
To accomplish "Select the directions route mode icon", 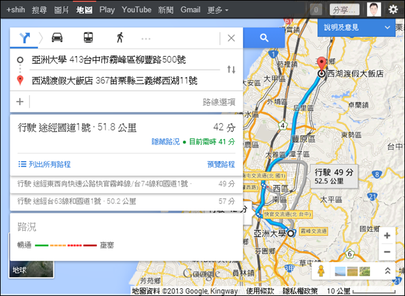I will tap(25, 38).
